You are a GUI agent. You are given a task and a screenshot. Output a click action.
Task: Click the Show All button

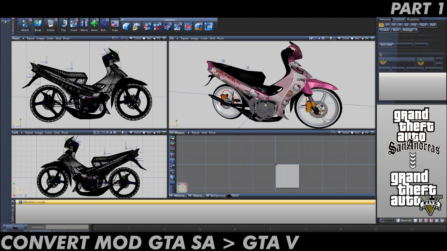(x=404, y=220)
